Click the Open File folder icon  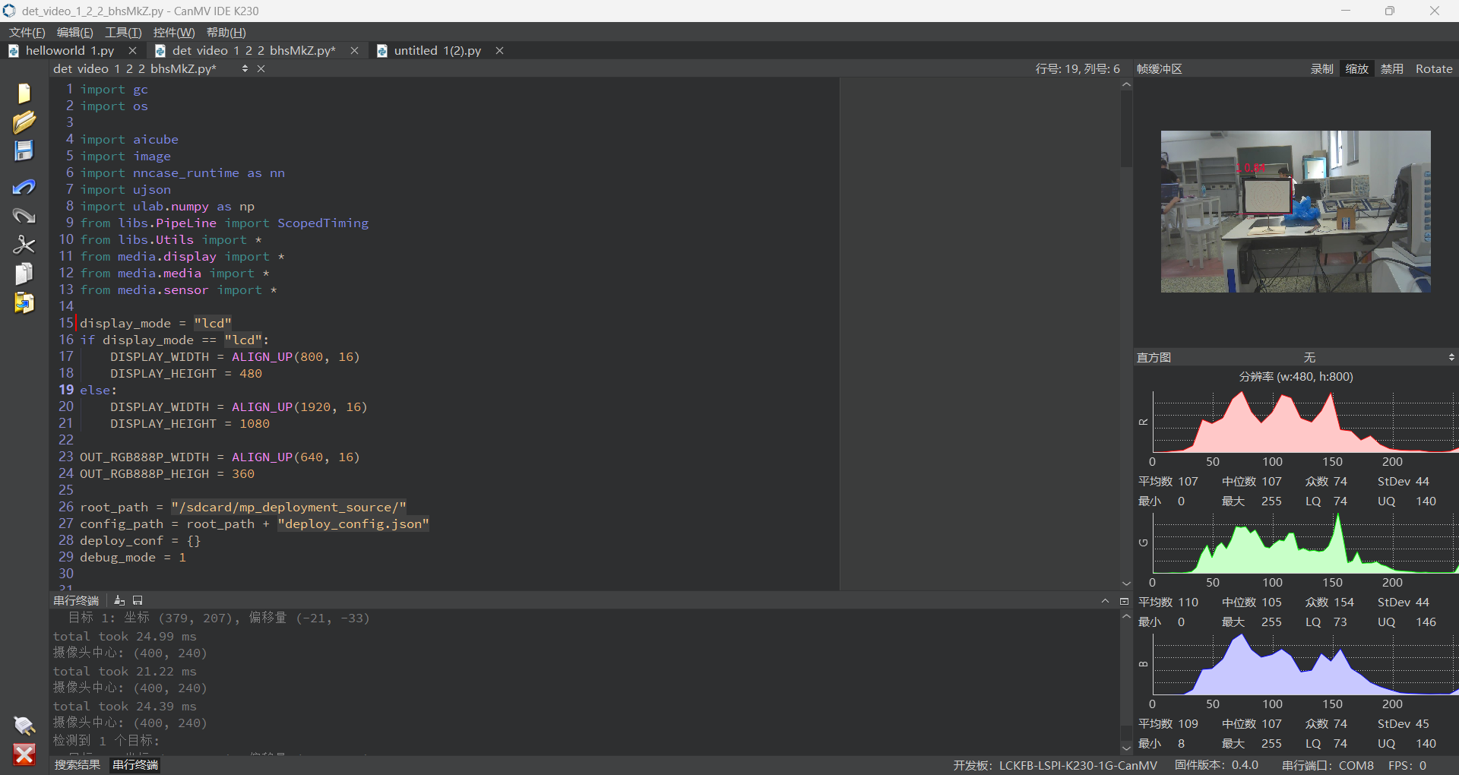(x=24, y=122)
